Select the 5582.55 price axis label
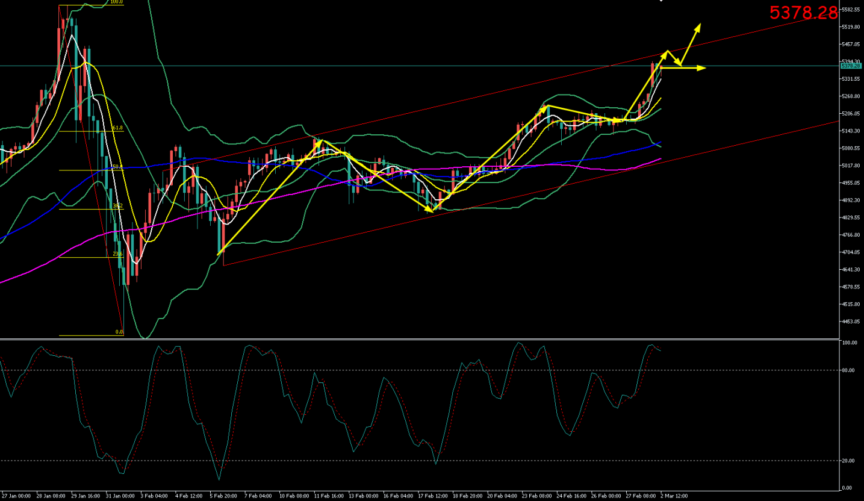 click(850, 10)
